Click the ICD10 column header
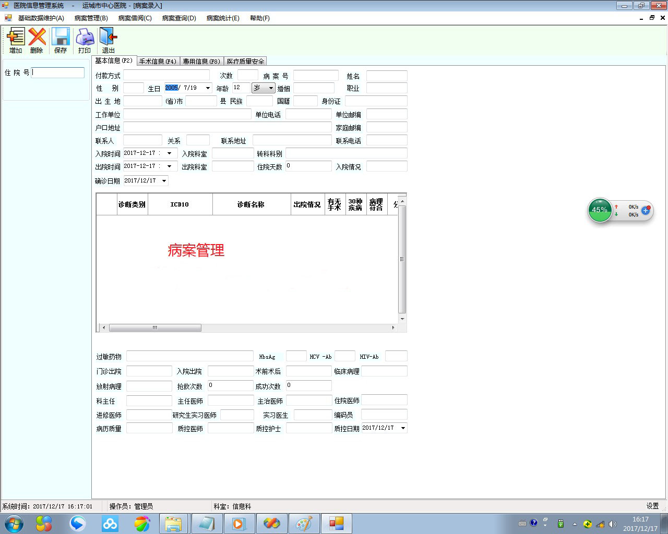The height and width of the screenshot is (534, 668). pyautogui.click(x=180, y=204)
